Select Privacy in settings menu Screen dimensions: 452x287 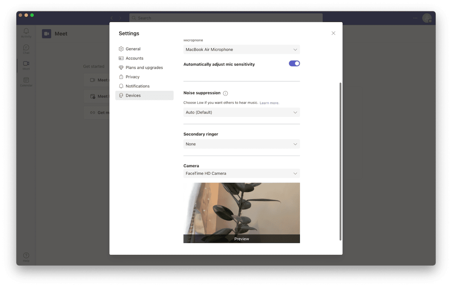(132, 77)
